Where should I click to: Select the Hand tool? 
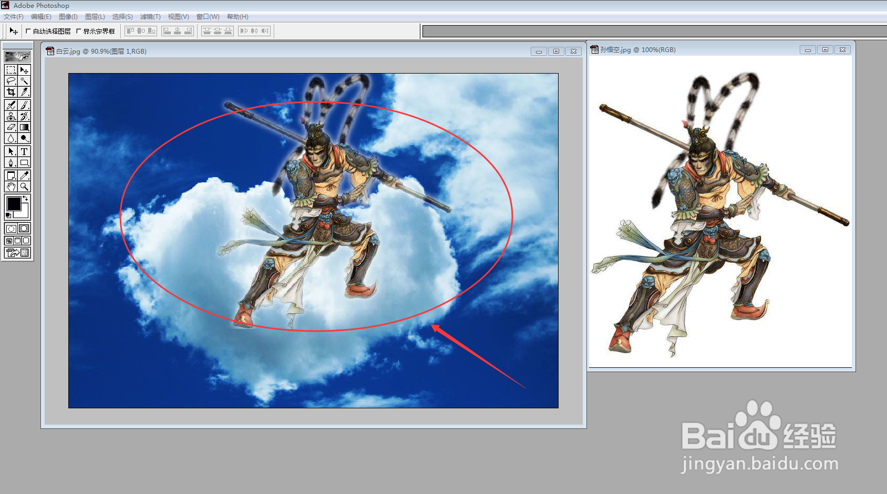tap(11, 187)
